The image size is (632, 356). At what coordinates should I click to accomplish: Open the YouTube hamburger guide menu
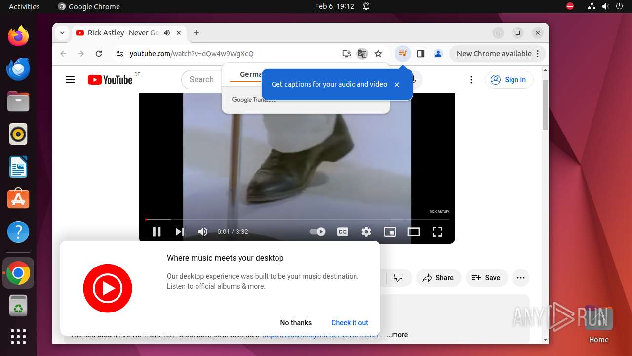[70, 80]
